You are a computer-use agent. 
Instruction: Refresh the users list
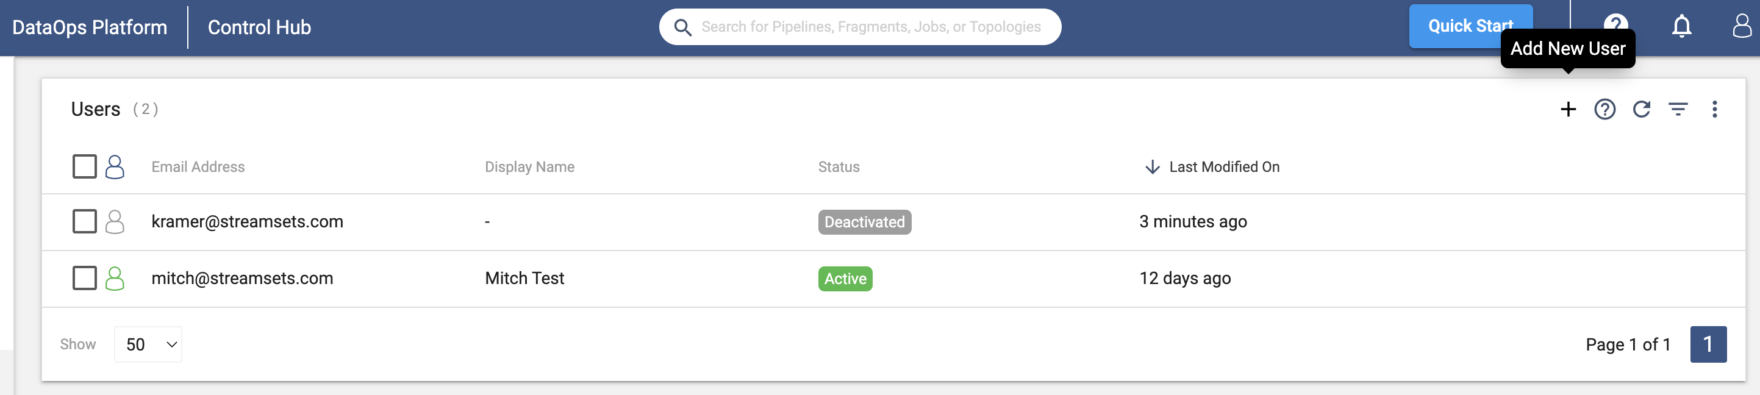coord(1641,109)
